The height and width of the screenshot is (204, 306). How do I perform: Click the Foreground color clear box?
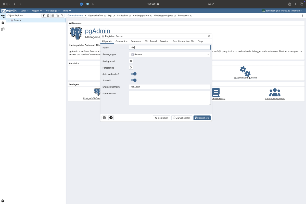[131, 68]
